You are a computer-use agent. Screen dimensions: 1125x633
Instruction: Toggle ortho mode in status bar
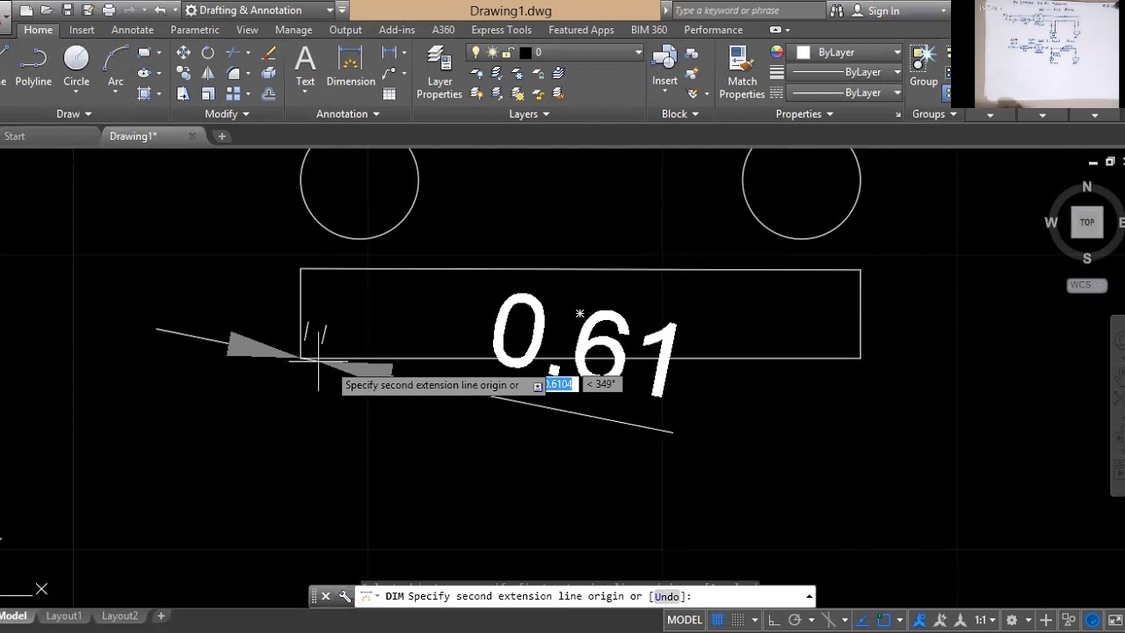(775, 620)
